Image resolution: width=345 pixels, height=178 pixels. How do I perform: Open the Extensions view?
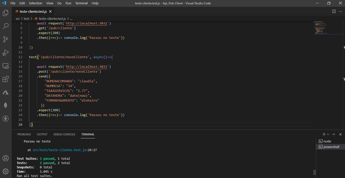(x=6, y=79)
